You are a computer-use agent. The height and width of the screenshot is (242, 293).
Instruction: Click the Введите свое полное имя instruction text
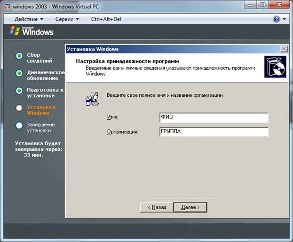coord(165,95)
